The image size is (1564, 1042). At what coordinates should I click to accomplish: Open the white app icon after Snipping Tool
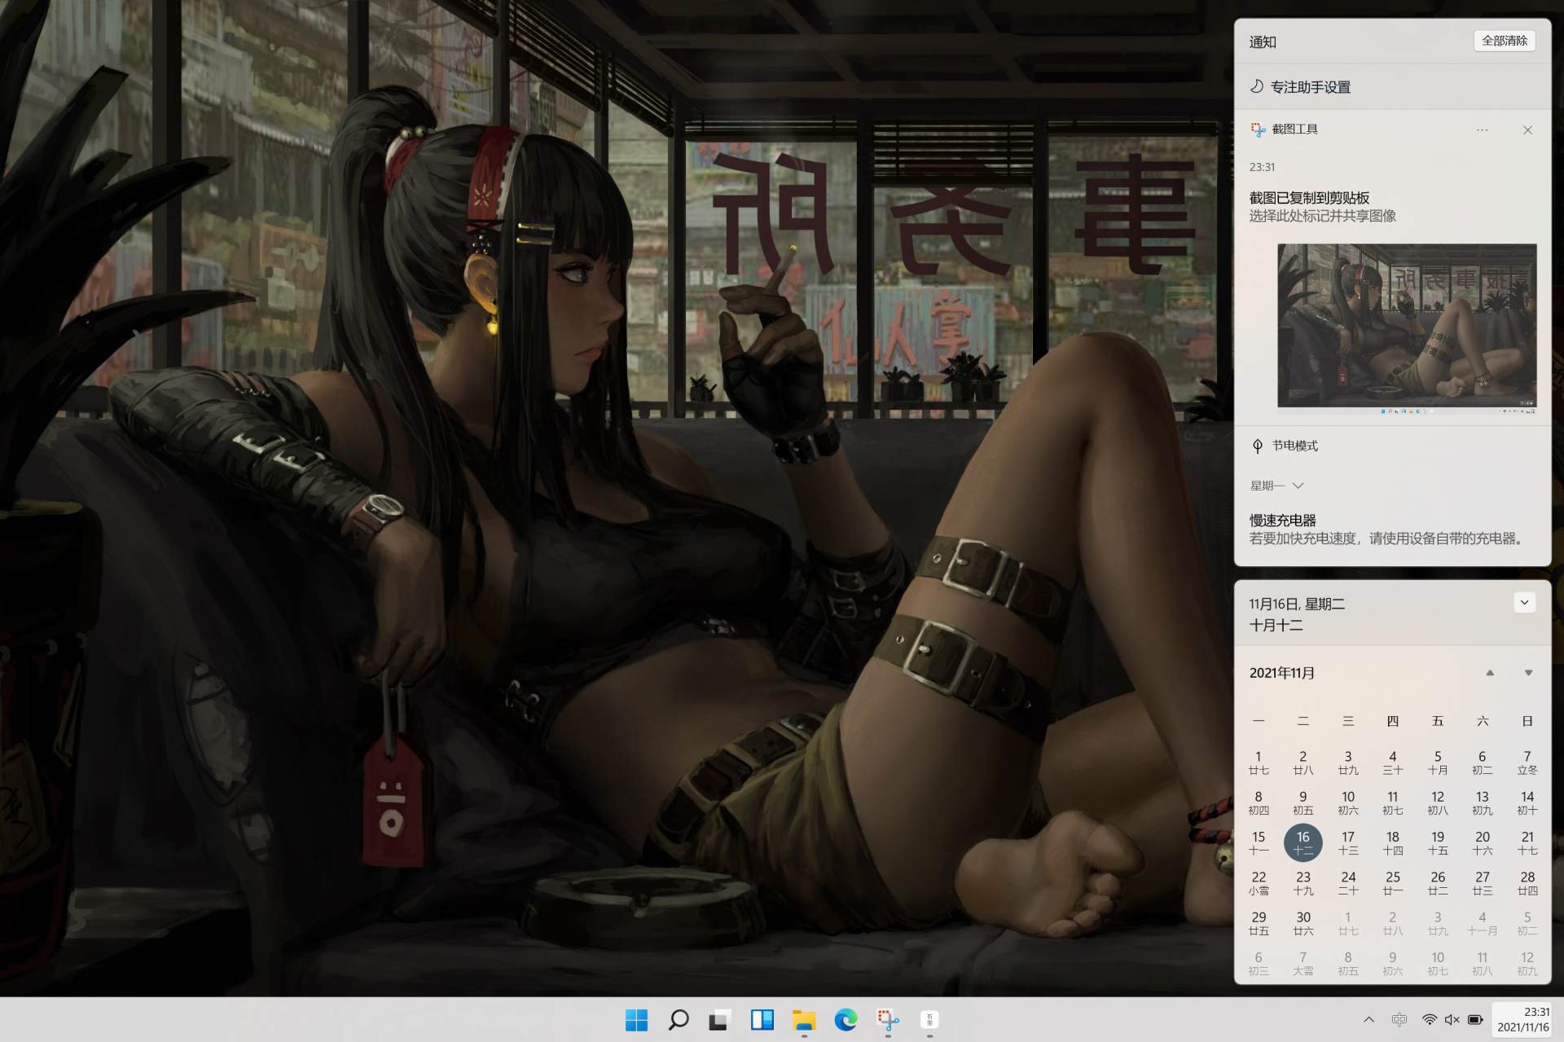click(x=929, y=1019)
